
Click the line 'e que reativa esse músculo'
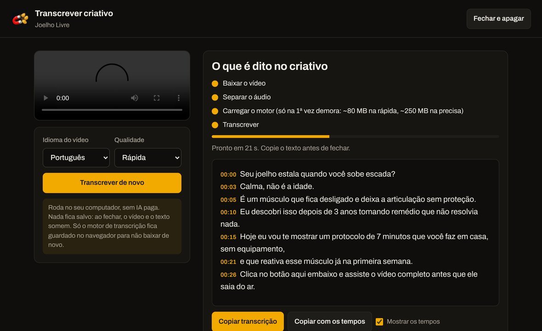coord(326,262)
